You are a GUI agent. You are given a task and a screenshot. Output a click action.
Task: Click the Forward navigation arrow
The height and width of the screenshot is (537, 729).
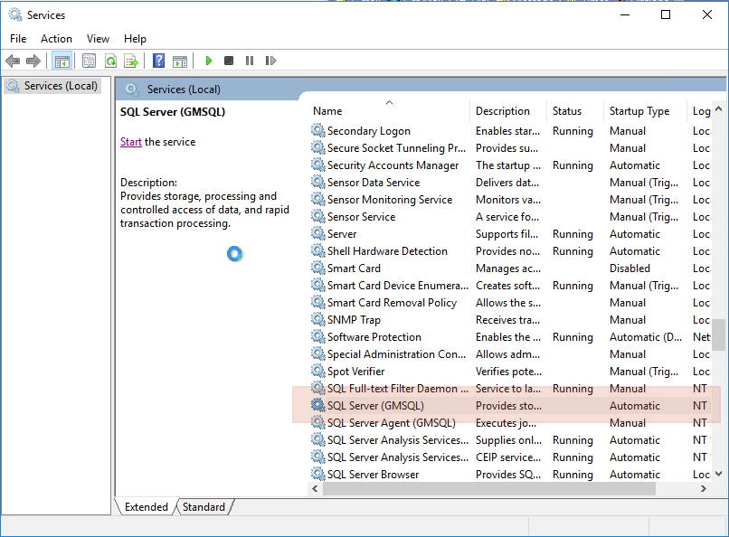pyautogui.click(x=33, y=61)
